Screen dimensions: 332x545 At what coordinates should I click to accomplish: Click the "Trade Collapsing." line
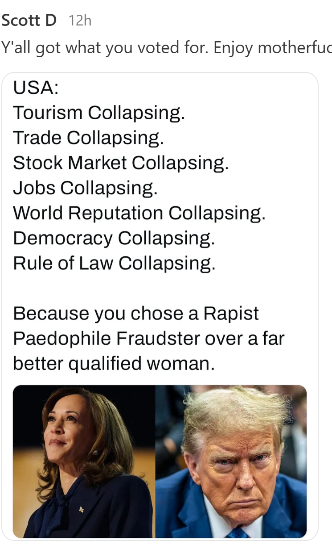click(x=88, y=138)
